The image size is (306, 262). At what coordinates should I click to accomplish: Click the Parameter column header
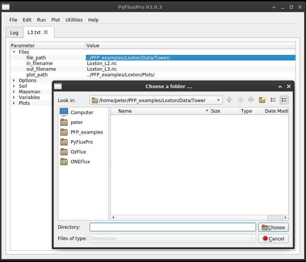(48, 45)
